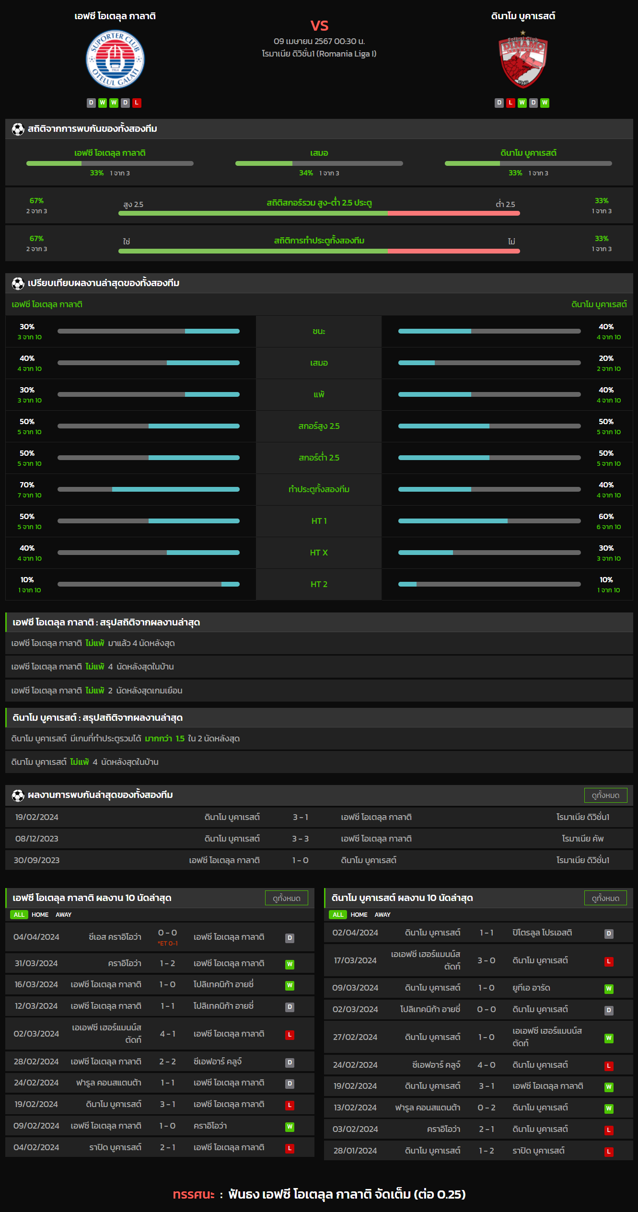638x1212 pixels.
Task: Select ALL tab in Dinamo last 10
Action: tap(338, 914)
